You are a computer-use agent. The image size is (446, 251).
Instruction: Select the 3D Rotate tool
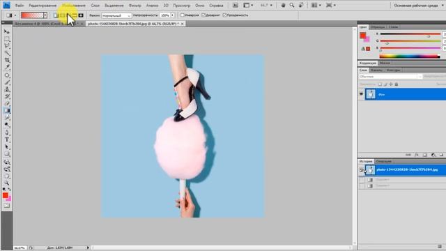(x=7, y=162)
